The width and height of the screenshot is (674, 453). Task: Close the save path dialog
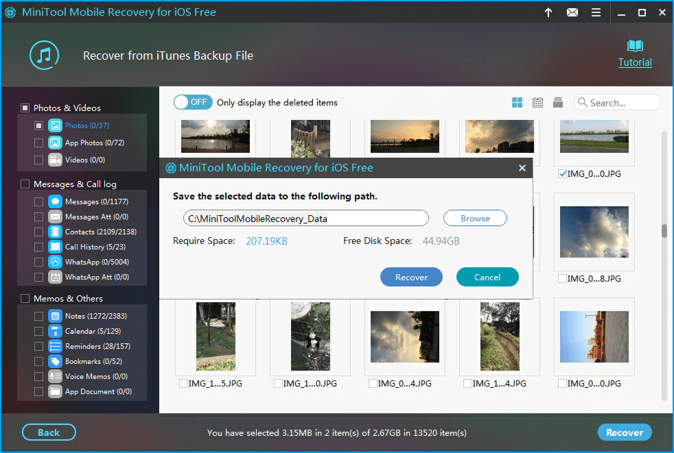pyautogui.click(x=522, y=168)
